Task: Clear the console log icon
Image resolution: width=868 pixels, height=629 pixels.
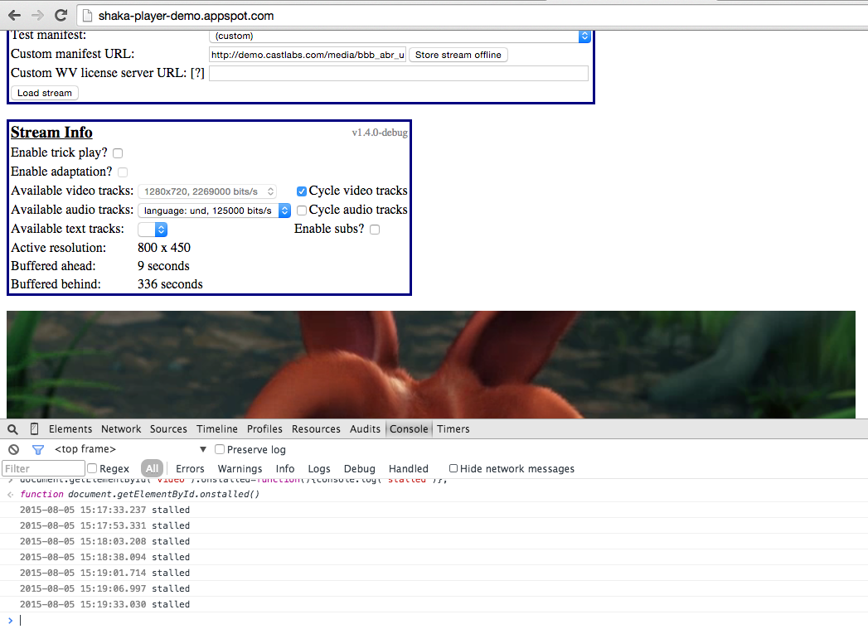Action: [x=14, y=450]
